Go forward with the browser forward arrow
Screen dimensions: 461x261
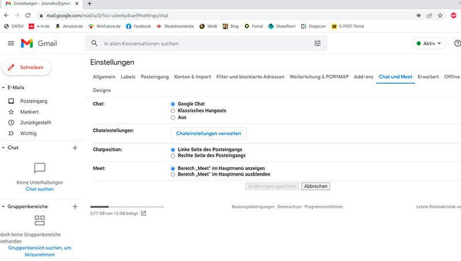pyautogui.click(x=17, y=16)
